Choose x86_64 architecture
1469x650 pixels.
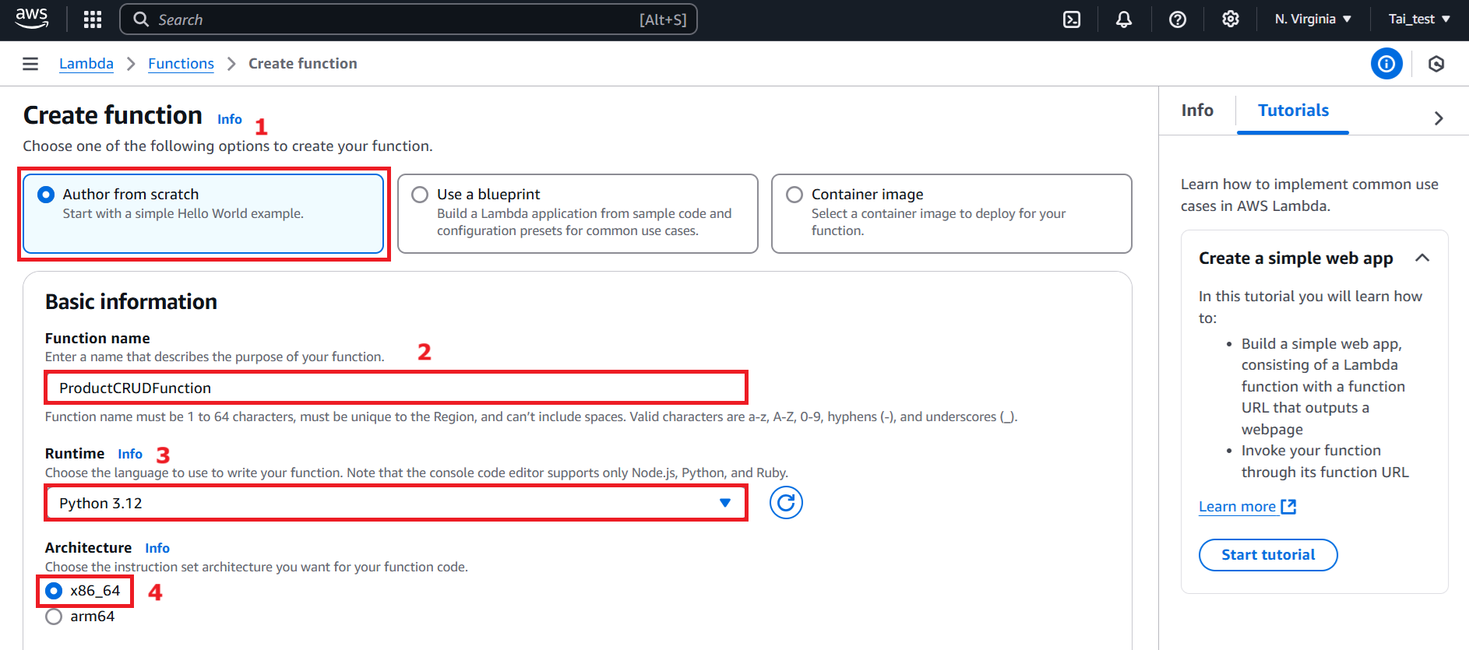tap(54, 591)
